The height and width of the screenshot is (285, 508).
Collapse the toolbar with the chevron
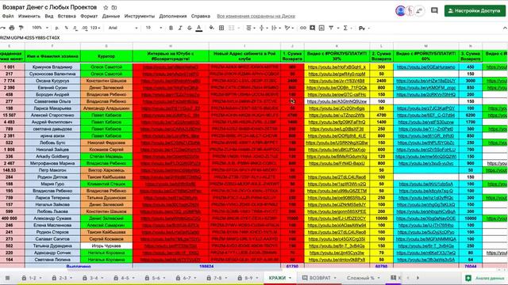pos(505,28)
